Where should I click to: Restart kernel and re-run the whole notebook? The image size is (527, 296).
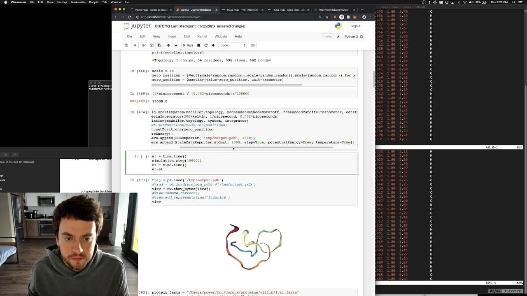click(213, 45)
